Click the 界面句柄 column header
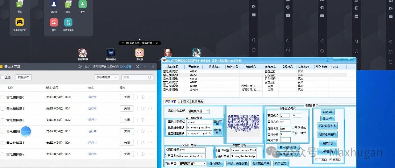 194,67
